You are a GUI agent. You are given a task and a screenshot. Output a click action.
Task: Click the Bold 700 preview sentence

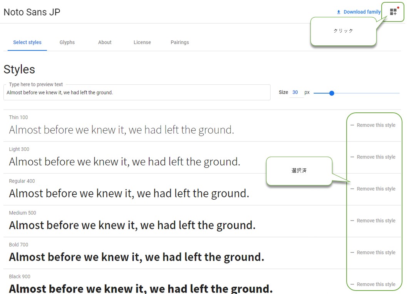point(137,257)
